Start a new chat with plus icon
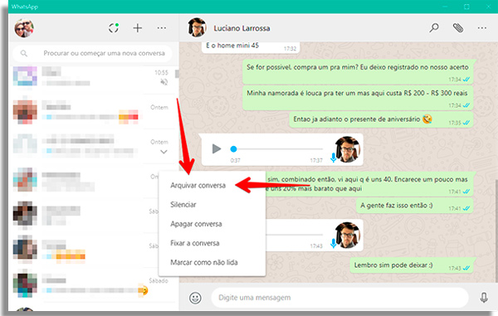 [138, 28]
